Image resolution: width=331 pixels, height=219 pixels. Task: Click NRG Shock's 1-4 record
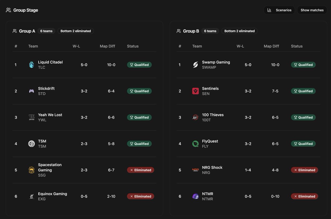click(248, 170)
